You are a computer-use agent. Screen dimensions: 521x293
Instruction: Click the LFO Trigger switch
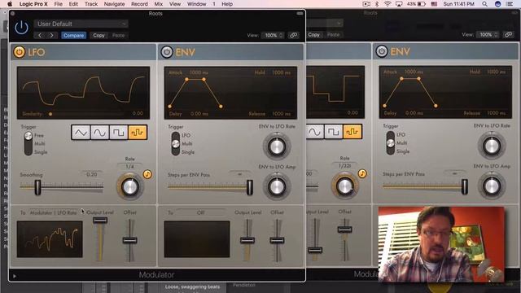[28, 143]
